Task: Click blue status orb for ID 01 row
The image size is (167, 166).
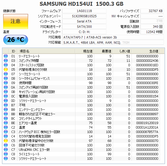Action: coord(6,56)
